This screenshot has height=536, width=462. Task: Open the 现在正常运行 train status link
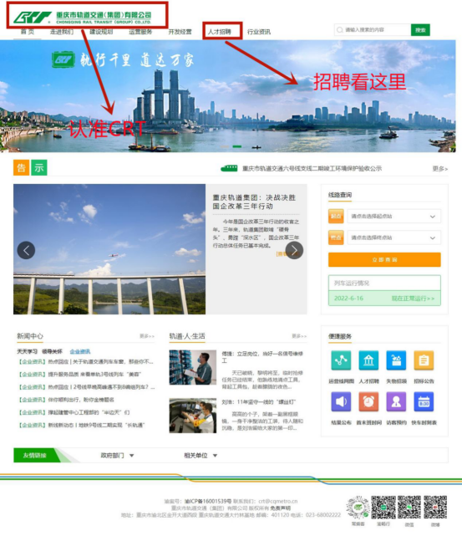coord(413,299)
